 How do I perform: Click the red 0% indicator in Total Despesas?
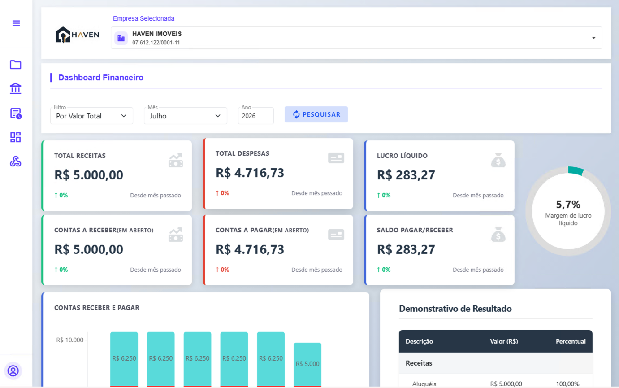[222, 193]
